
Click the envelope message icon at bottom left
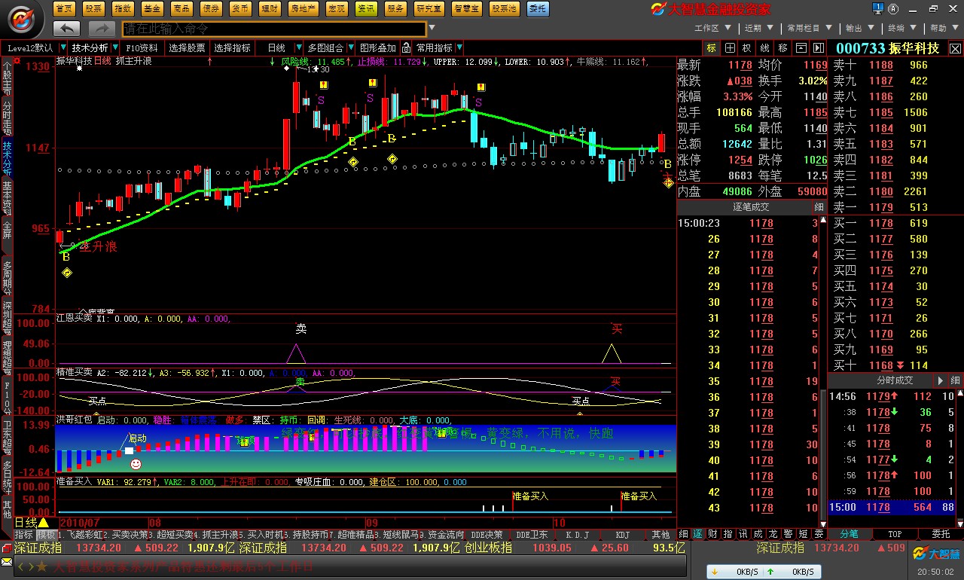coord(7,562)
